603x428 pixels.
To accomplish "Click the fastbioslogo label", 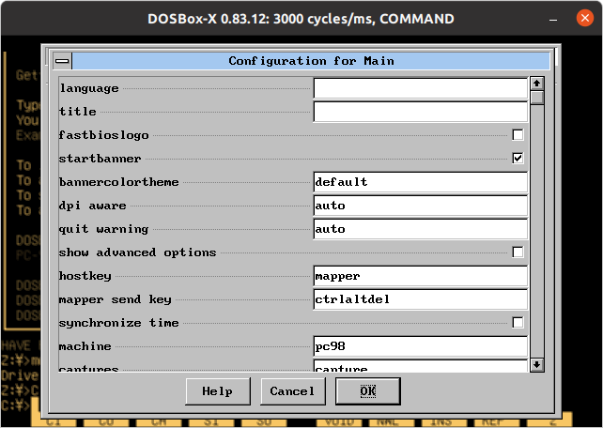I will pos(103,135).
